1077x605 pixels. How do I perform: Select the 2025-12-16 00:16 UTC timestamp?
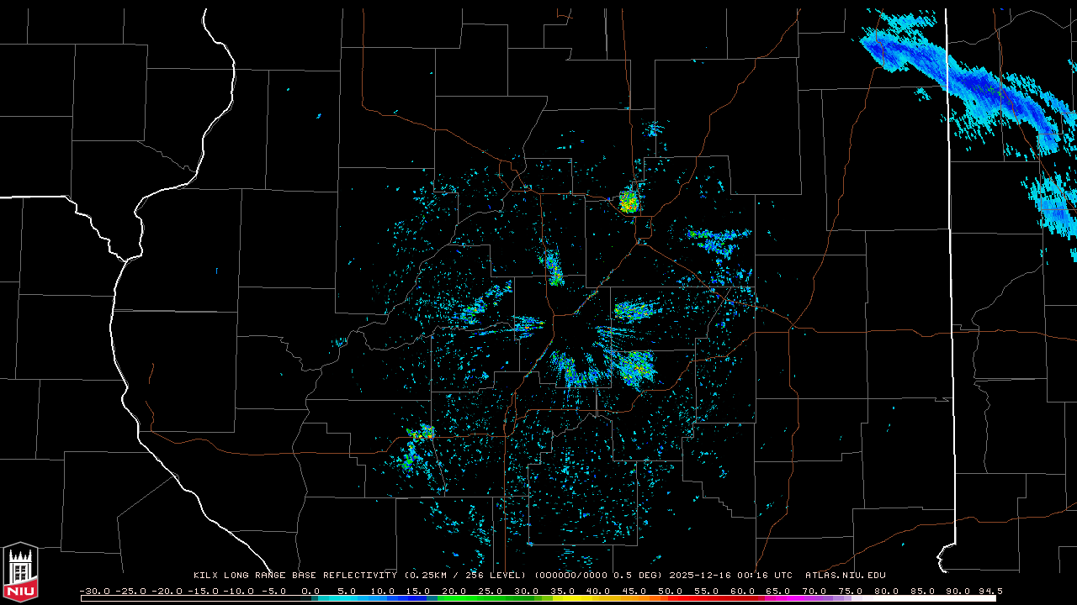point(730,576)
